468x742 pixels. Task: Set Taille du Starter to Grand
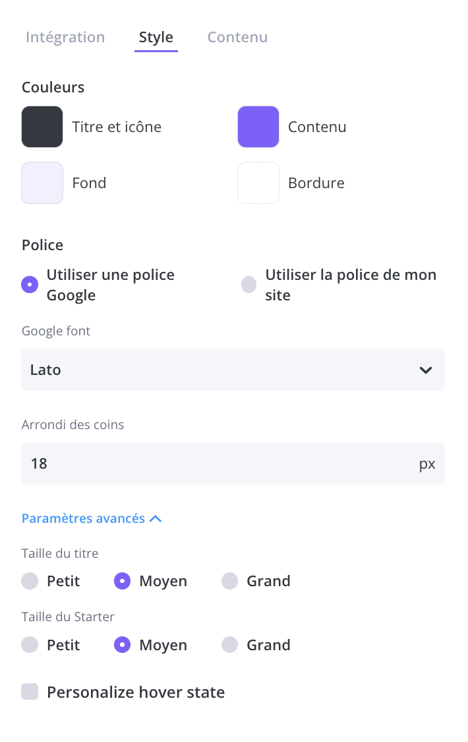tap(229, 645)
